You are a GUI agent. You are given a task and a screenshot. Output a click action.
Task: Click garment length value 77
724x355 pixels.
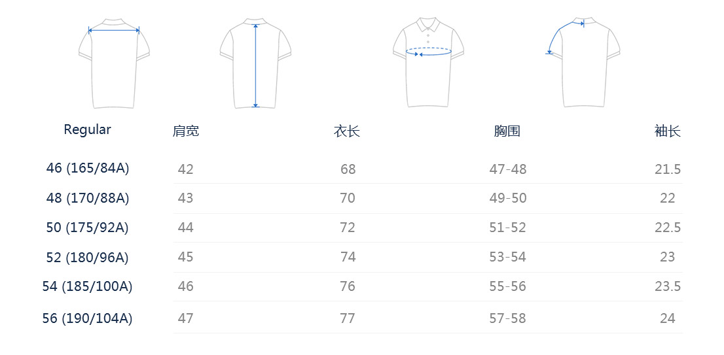[348, 318]
